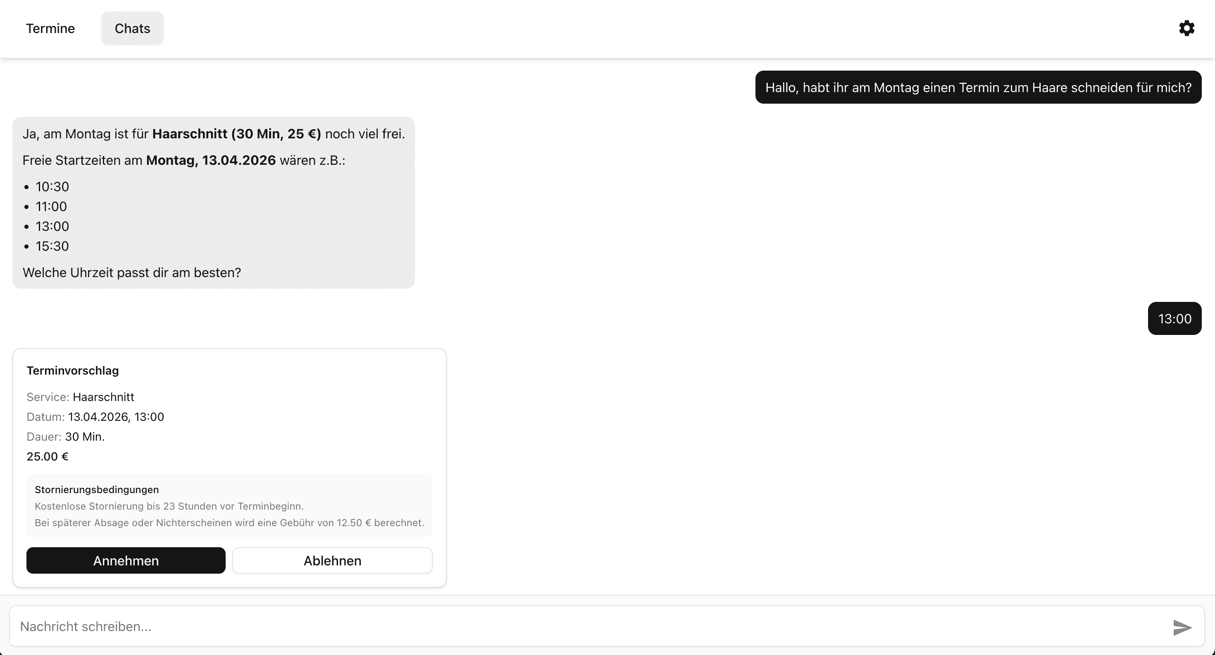
Task: Select the 10:30 time option
Action: pyautogui.click(x=52, y=187)
